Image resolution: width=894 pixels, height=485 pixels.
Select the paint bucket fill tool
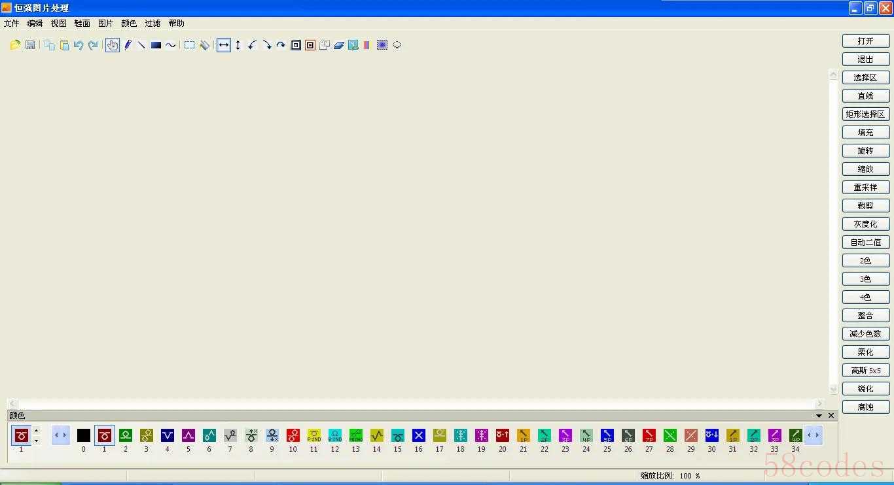(205, 45)
